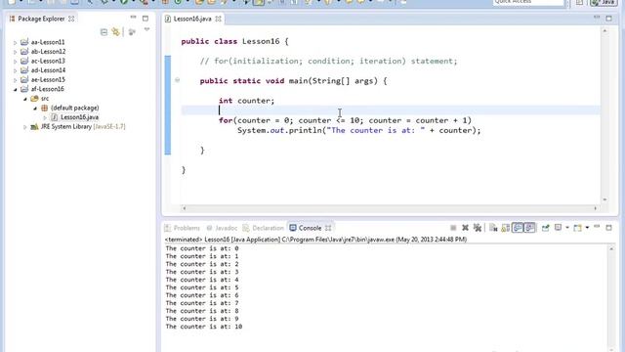The image size is (625, 352).
Task: Expand the ad-Lesson14 project
Action: (16, 70)
